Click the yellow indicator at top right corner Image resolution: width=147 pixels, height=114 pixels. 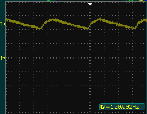tap(141, 0)
